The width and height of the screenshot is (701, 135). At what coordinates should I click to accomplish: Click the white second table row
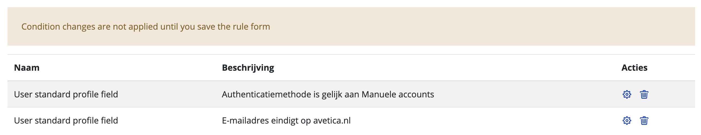coord(351,120)
